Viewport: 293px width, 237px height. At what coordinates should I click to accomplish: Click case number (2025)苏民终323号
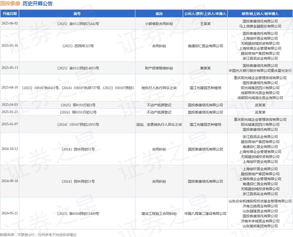78,46
